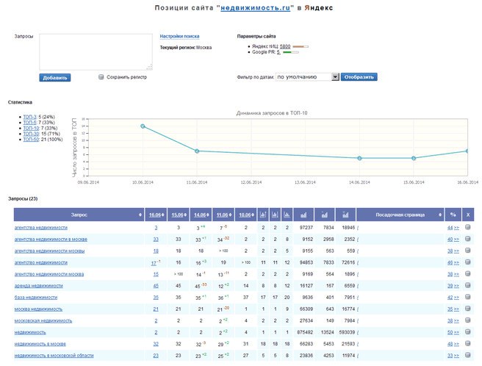Image resolution: width=482 pixels, height=366 pixels.
Task: Click bar-chart header icon above value 7834
Action: tap(324, 215)
